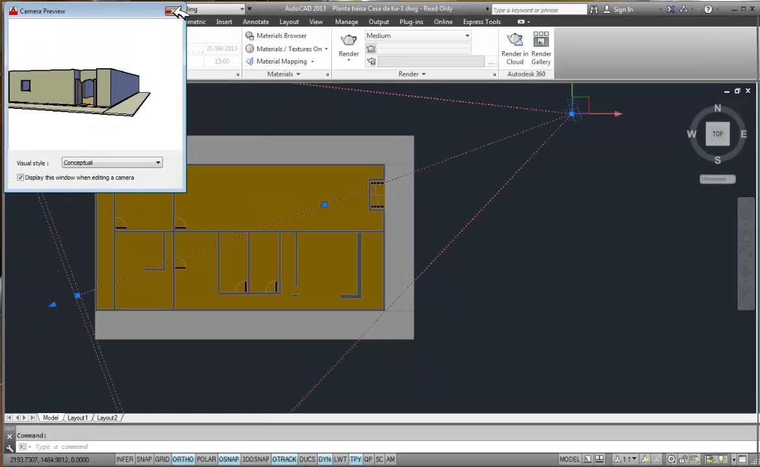Click the TOP face of the ViewCube

coord(717,134)
